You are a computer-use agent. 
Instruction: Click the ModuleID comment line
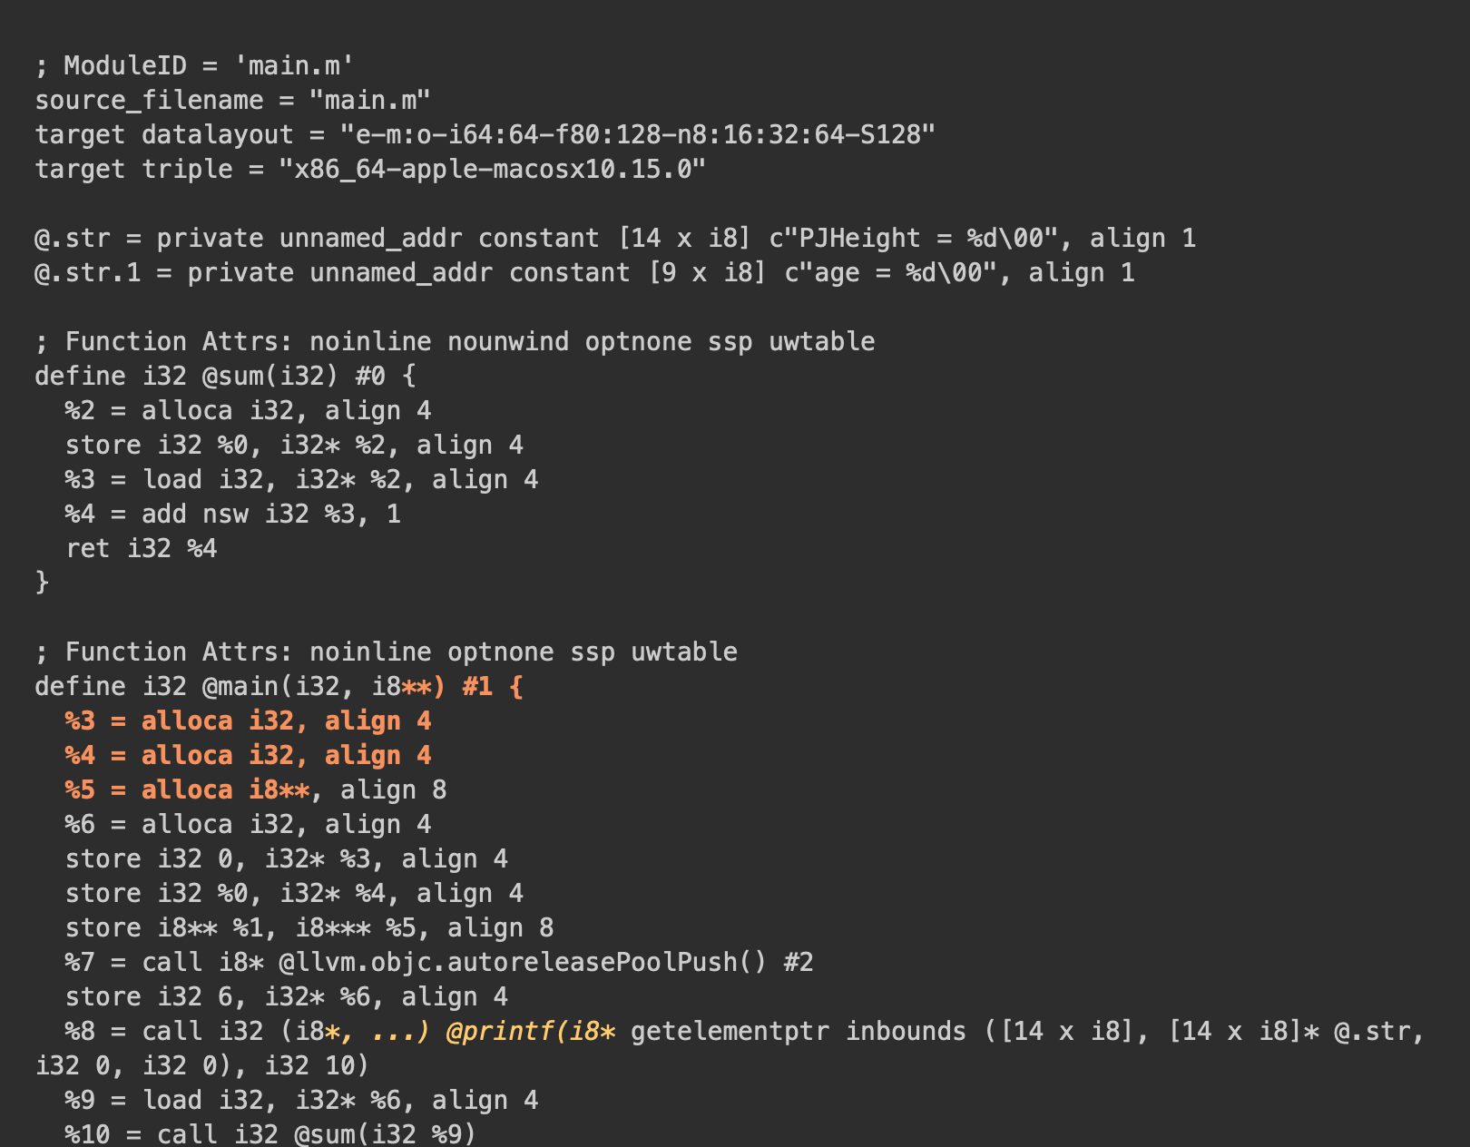pos(194,65)
